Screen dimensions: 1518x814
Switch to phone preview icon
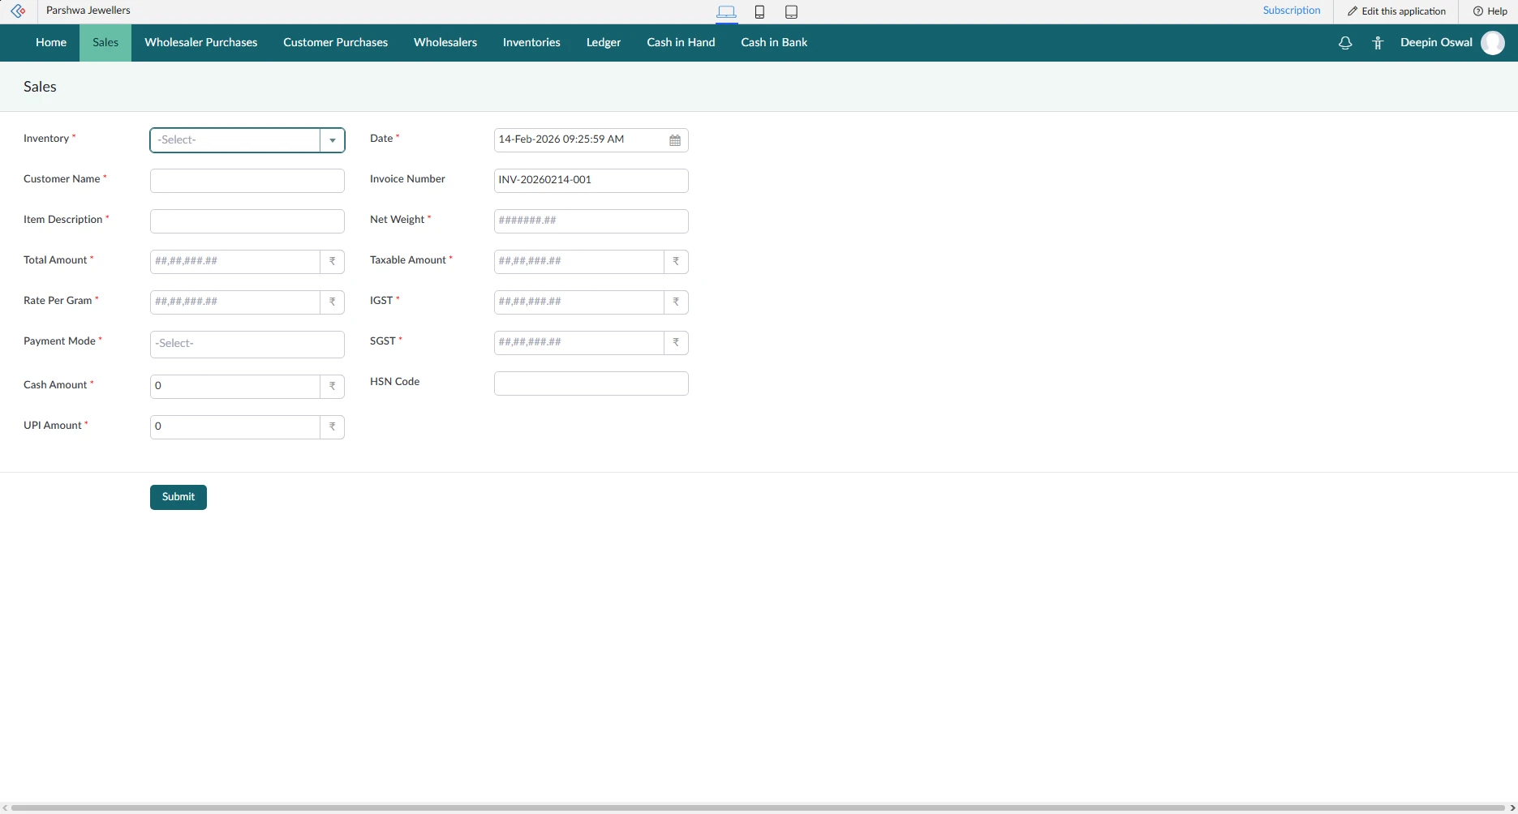[x=759, y=11]
